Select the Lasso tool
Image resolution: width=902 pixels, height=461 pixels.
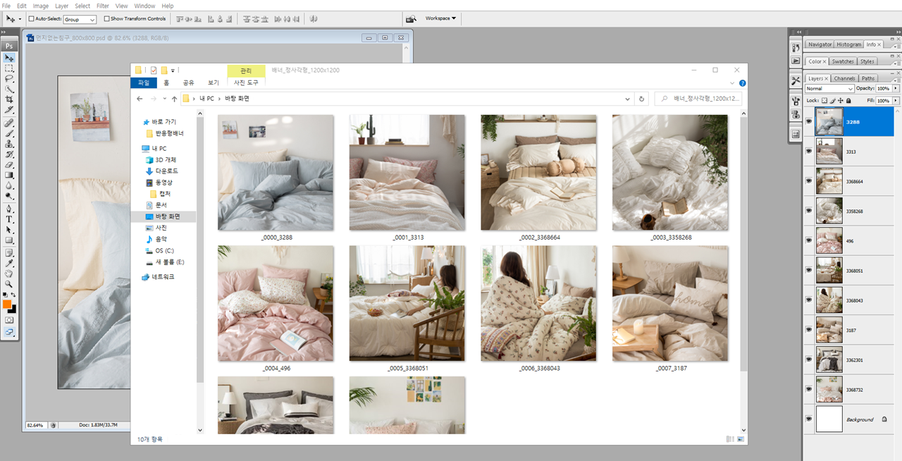[x=10, y=79]
